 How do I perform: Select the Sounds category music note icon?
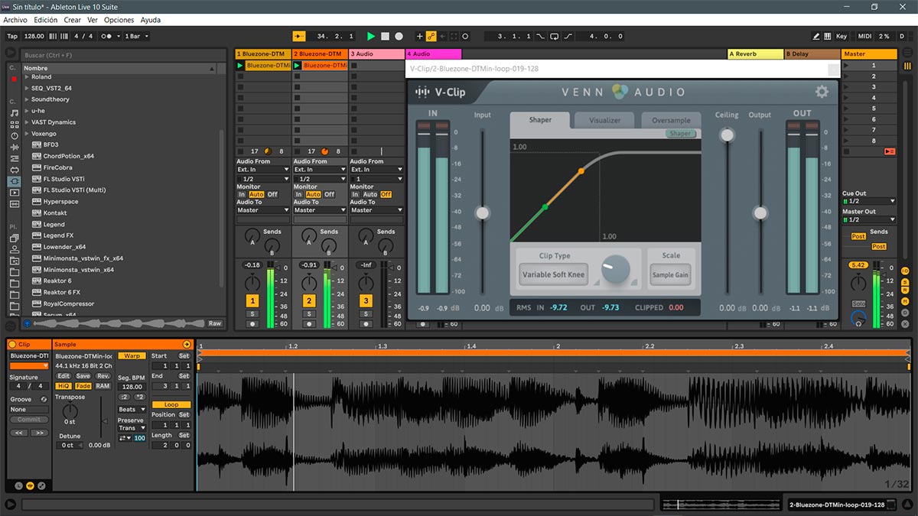coord(14,113)
